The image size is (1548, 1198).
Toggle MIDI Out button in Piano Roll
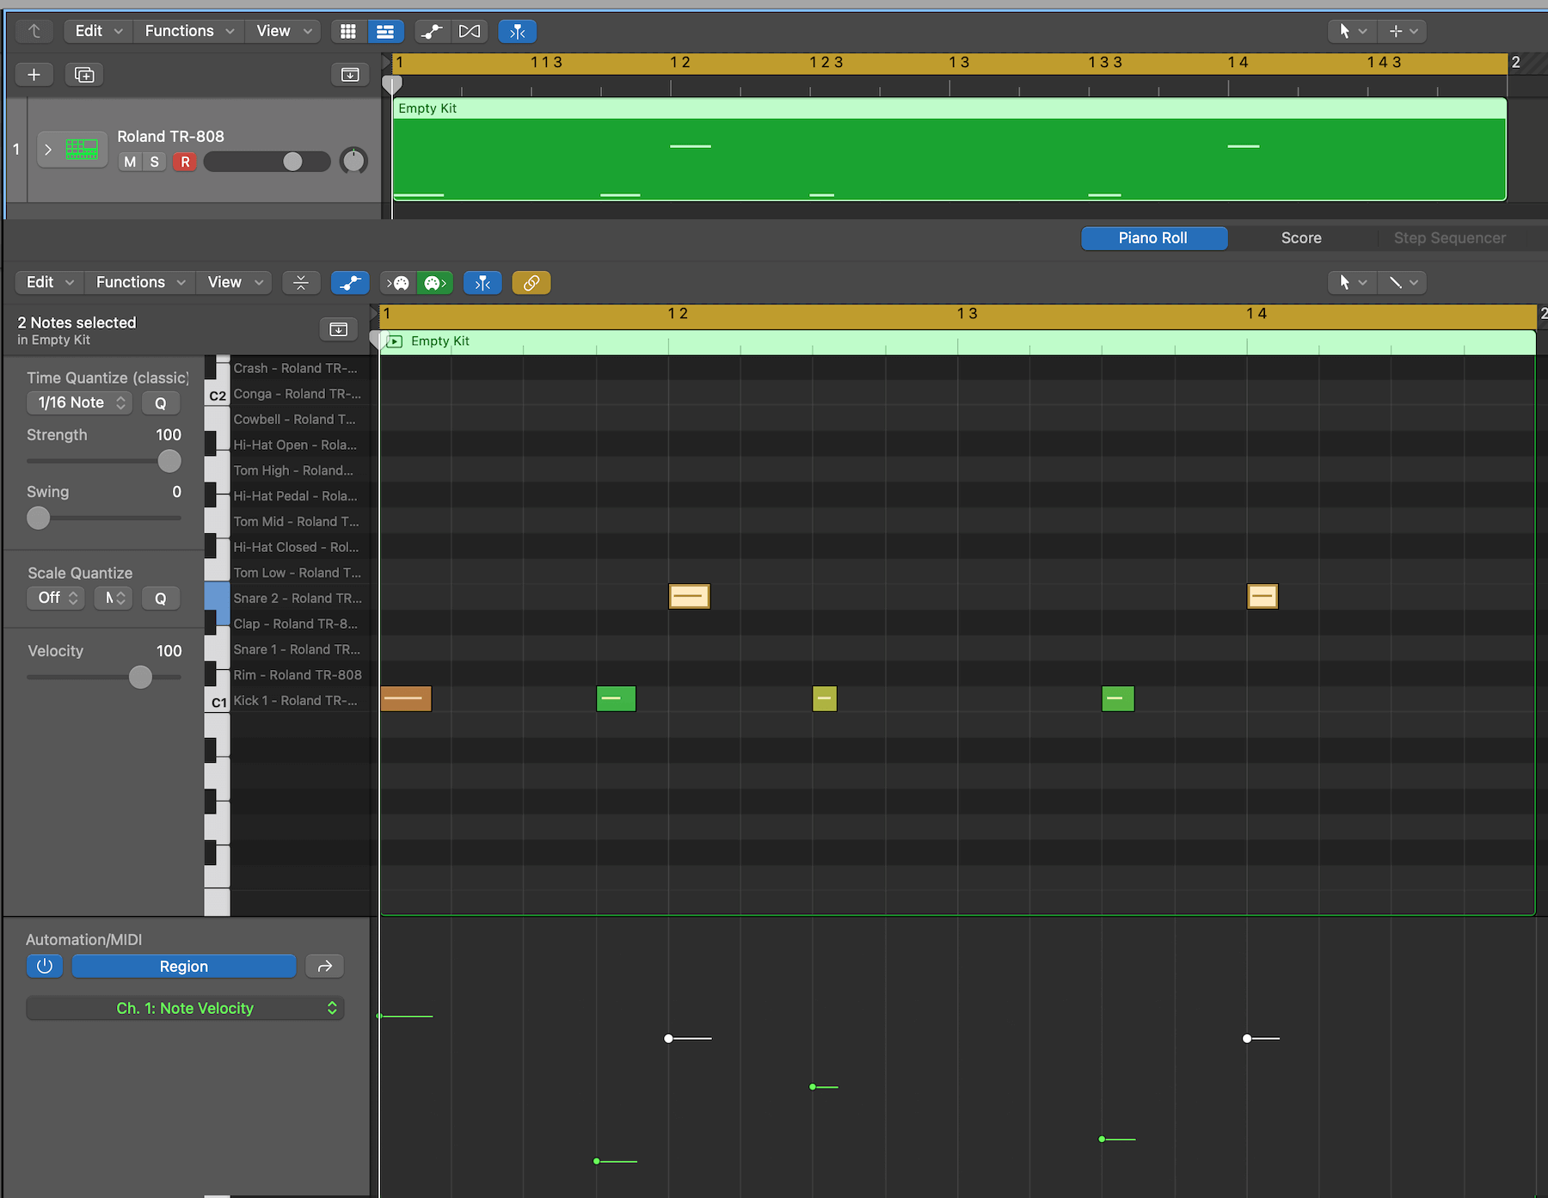(435, 282)
